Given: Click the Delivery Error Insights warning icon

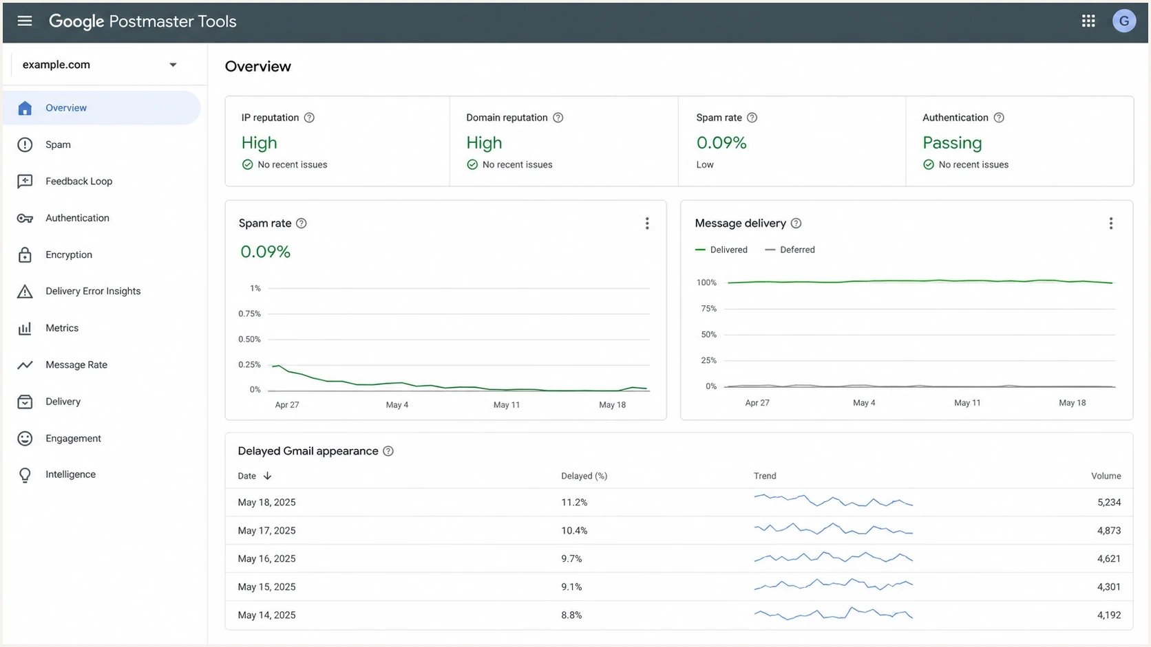Looking at the screenshot, I should (25, 292).
